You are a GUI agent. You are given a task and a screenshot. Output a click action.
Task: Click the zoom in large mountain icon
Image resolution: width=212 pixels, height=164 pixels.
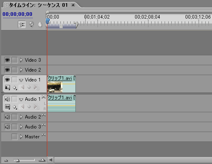pyautogui.click(x=42, y=160)
